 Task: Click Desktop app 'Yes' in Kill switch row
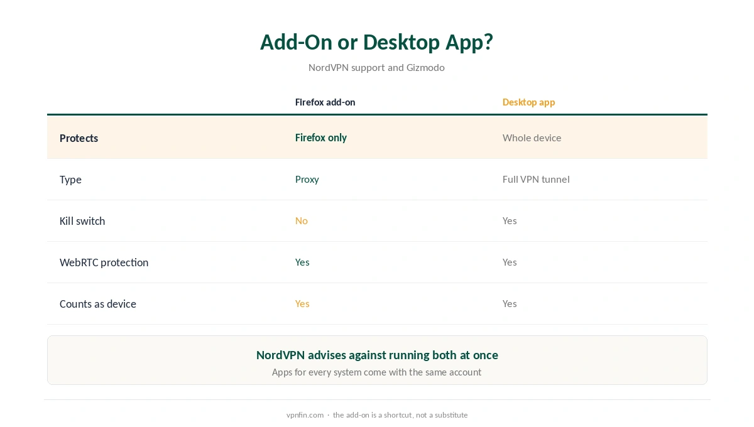coord(510,220)
